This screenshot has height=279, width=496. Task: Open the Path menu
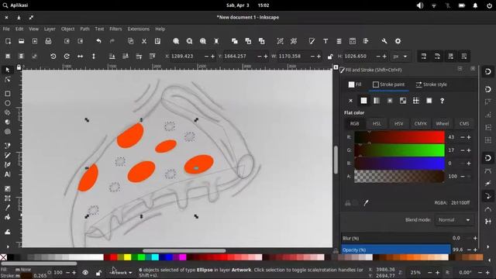(x=84, y=29)
